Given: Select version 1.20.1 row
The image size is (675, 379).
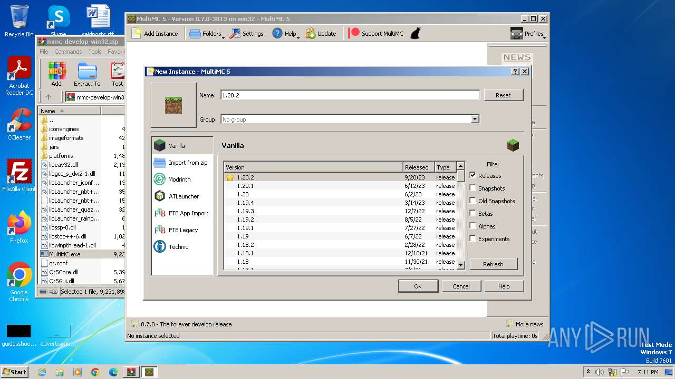Looking at the screenshot, I should [340, 186].
